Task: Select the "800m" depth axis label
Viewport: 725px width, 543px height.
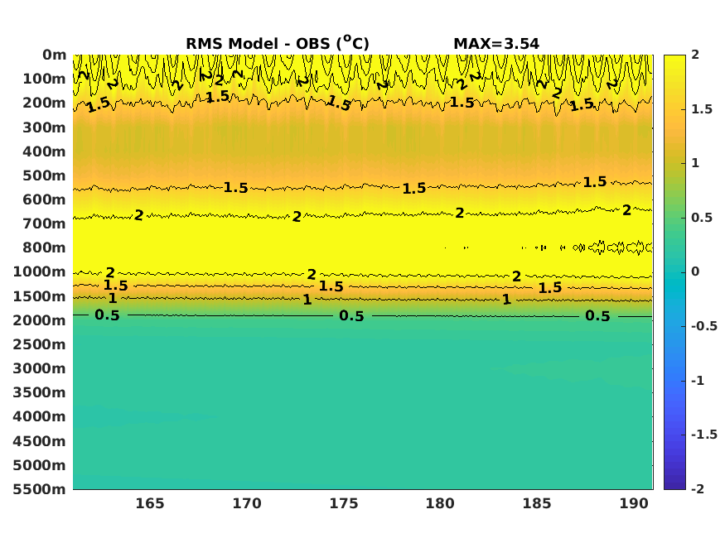Action: [45, 247]
